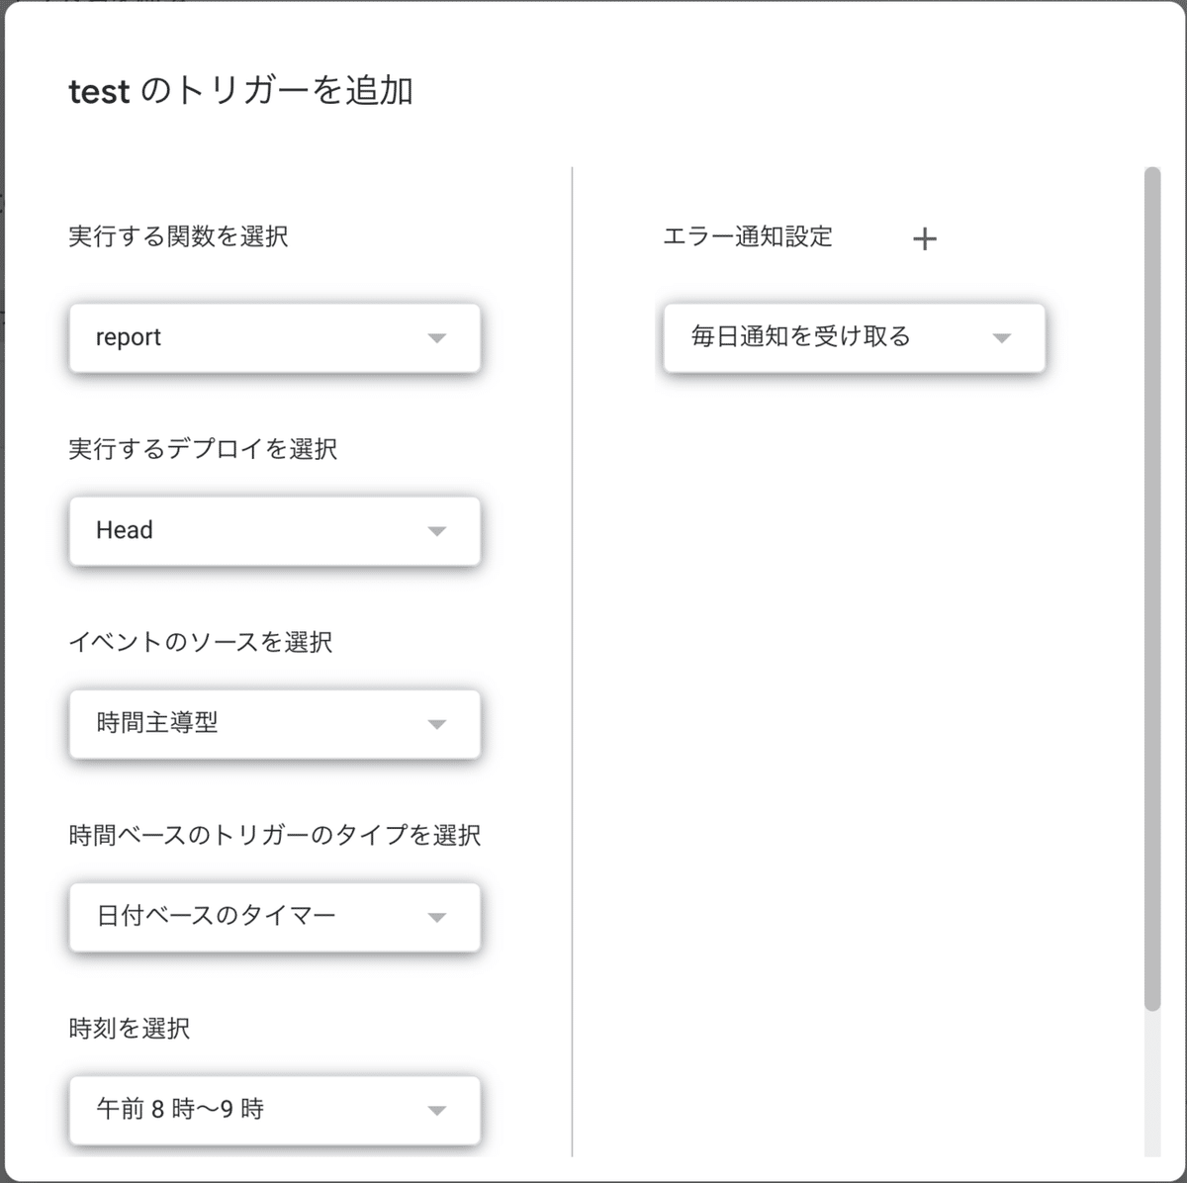This screenshot has width=1187, height=1183.
Task: Click the arrow on the 毎日通知を受け取る dropdown
Action: [x=1002, y=338]
